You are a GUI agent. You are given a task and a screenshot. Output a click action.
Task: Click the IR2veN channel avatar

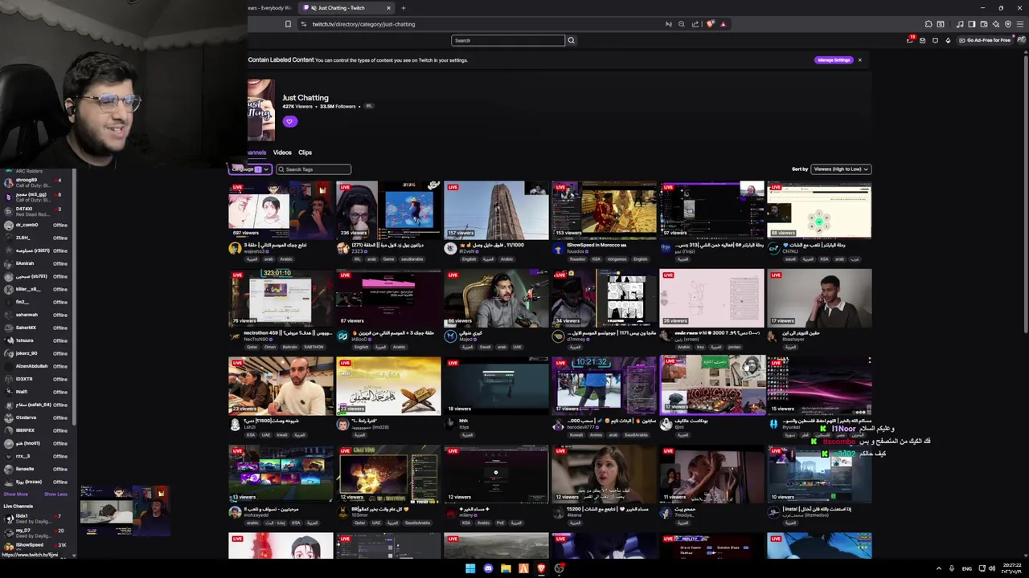[450, 249]
